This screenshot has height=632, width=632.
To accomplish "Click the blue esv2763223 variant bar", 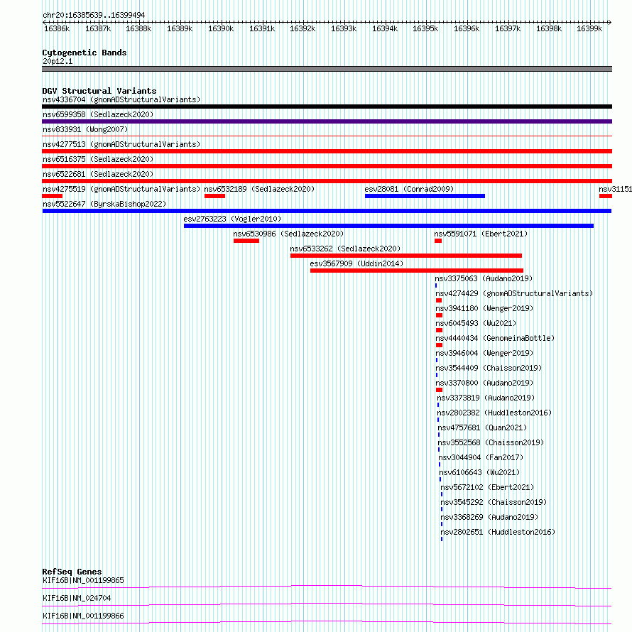I will [x=388, y=226].
